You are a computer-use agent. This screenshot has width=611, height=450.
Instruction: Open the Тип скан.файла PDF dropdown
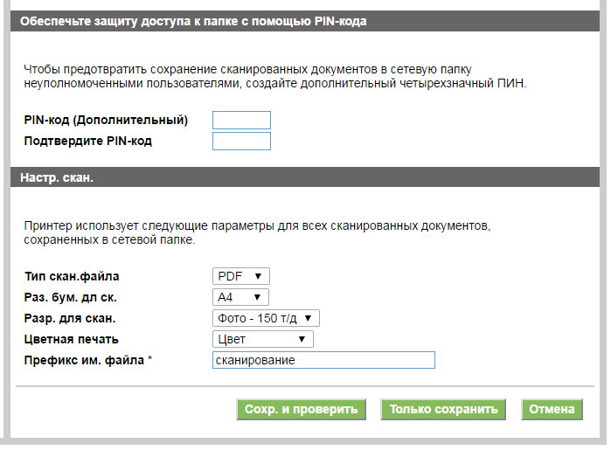pos(240,276)
